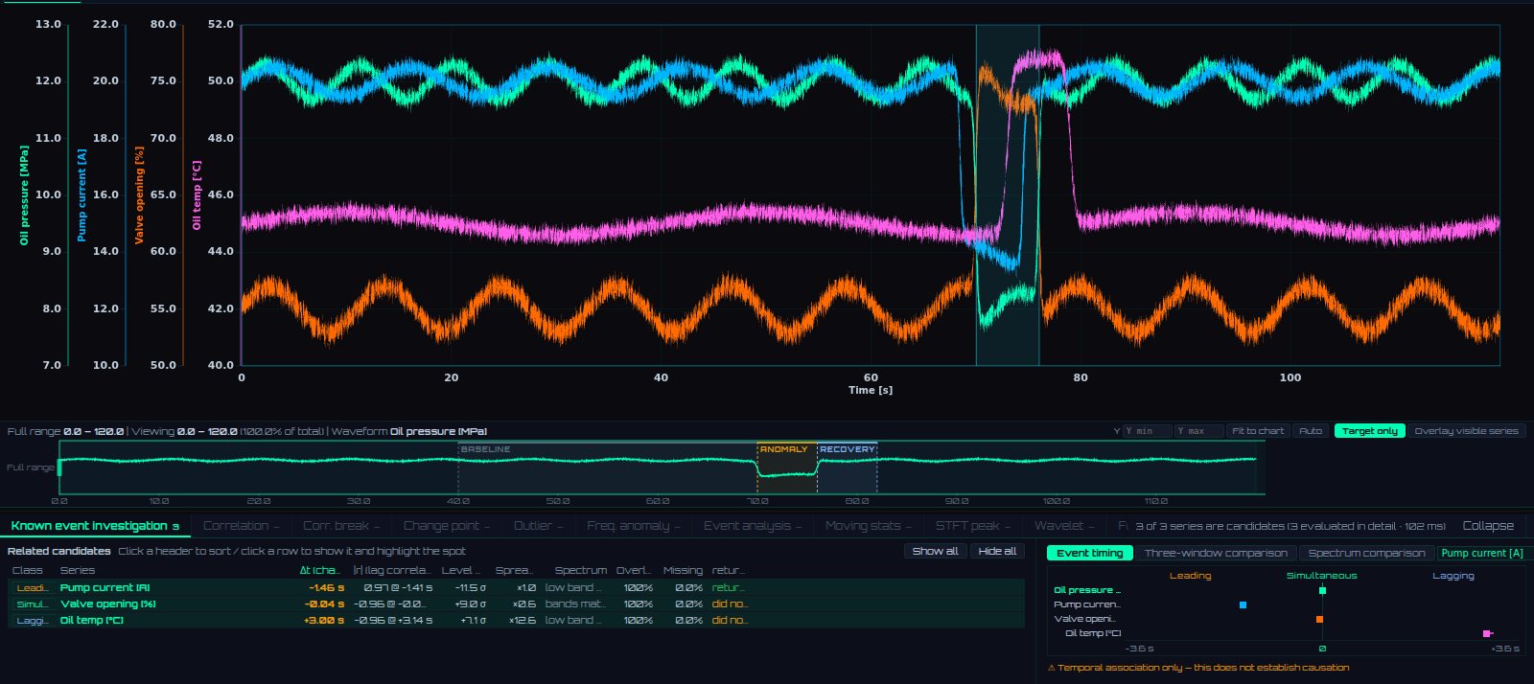Focus the Y min input field

(x=1147, y=431)
